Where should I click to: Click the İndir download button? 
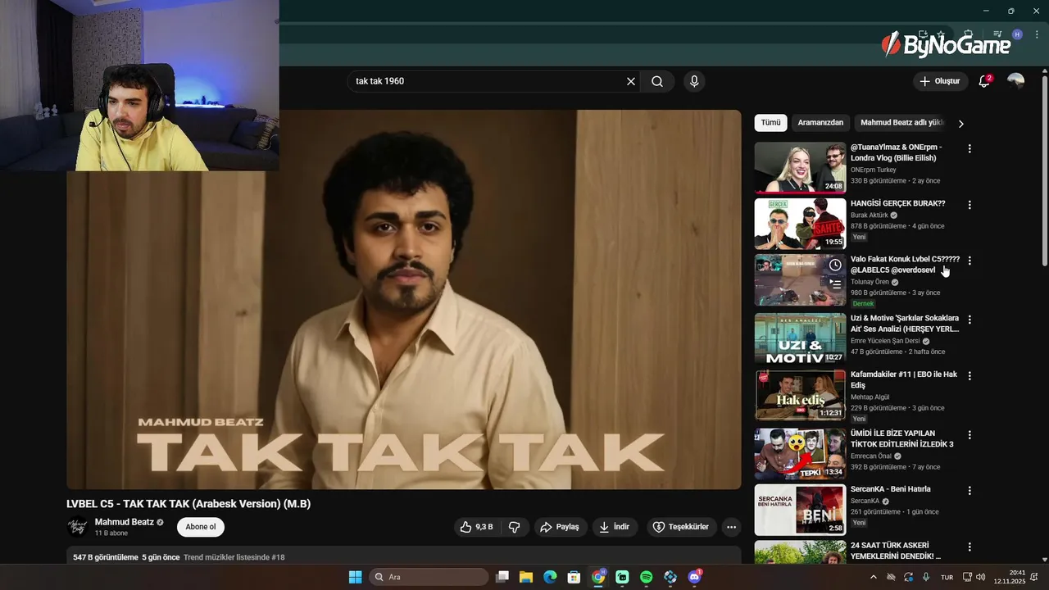point(615,527)
